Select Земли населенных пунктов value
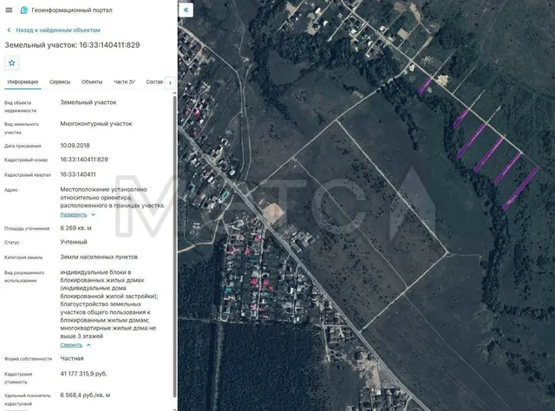The image size is (555, 411). [99, 257]
